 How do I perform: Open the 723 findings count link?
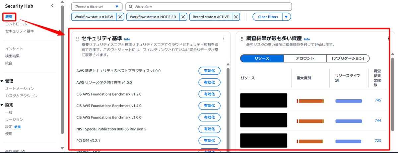coord(377,141)
